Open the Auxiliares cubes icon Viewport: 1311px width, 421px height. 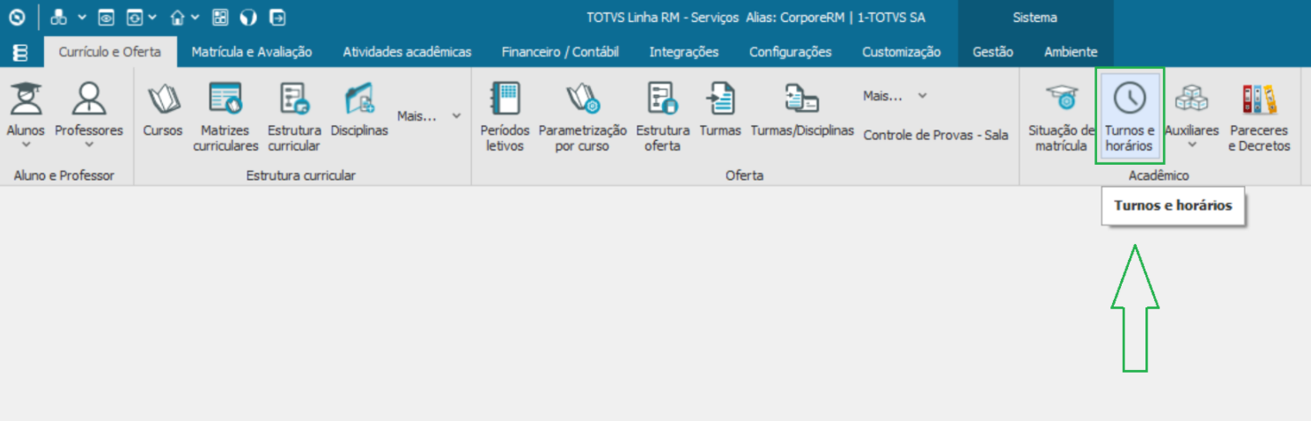[x=1191, y=98]
